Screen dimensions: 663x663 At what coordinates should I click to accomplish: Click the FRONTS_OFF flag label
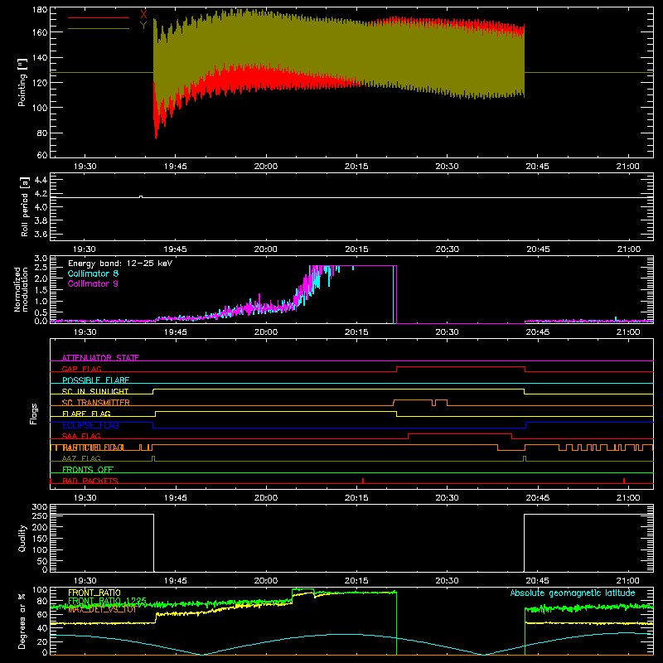tap(88, 470)
